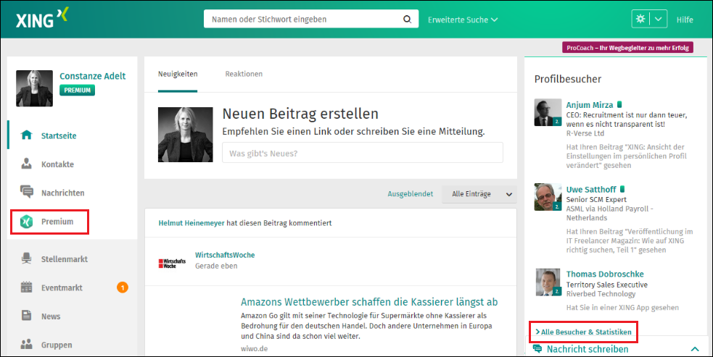This screenshot has height=357, width=713.
Task: Open Uwe Satthoff's profile link
Action: pyautogui.click(x=591, y=190)
